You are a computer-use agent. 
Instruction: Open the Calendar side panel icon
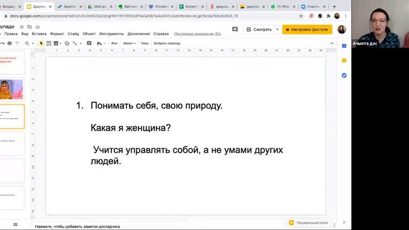point(344,46)
